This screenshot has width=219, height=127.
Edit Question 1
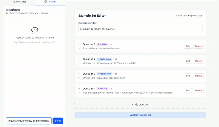tap(188, 46)
